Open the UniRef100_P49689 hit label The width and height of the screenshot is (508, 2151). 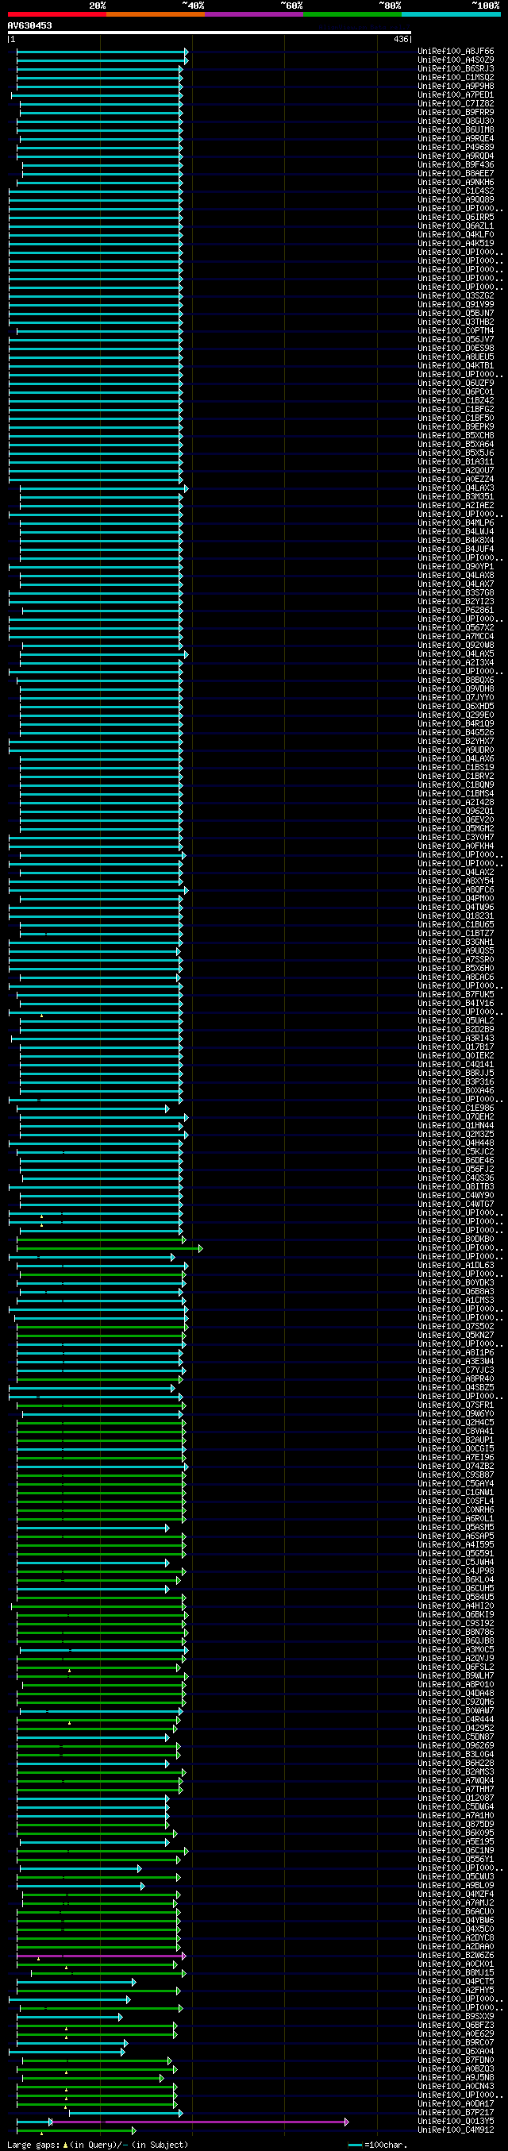click(x=456, y=148)
